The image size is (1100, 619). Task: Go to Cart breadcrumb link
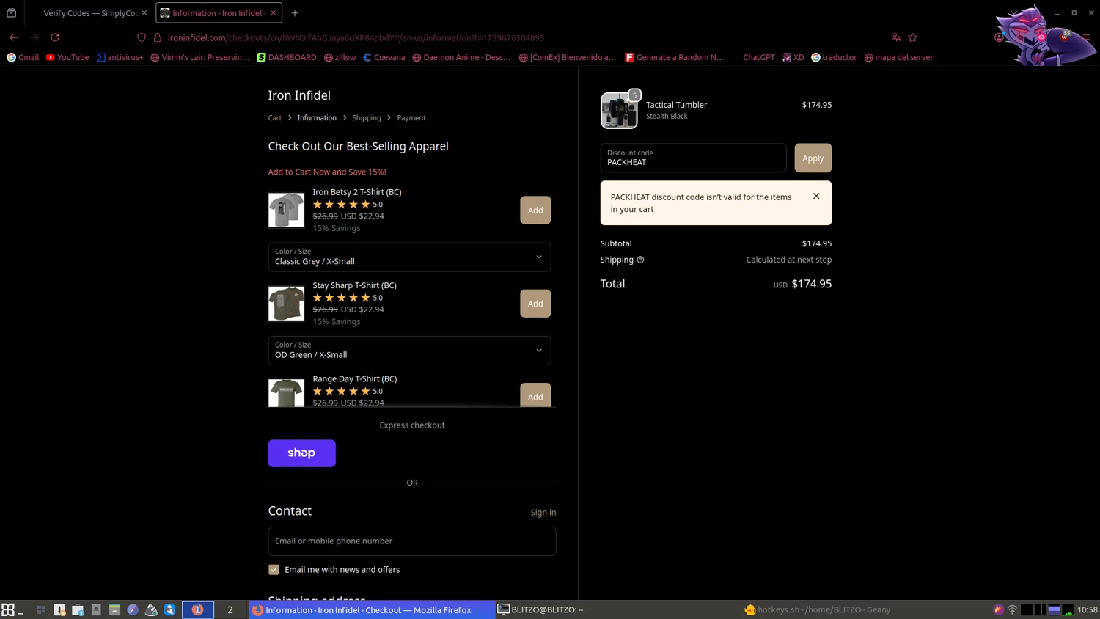tap(274, 118)
